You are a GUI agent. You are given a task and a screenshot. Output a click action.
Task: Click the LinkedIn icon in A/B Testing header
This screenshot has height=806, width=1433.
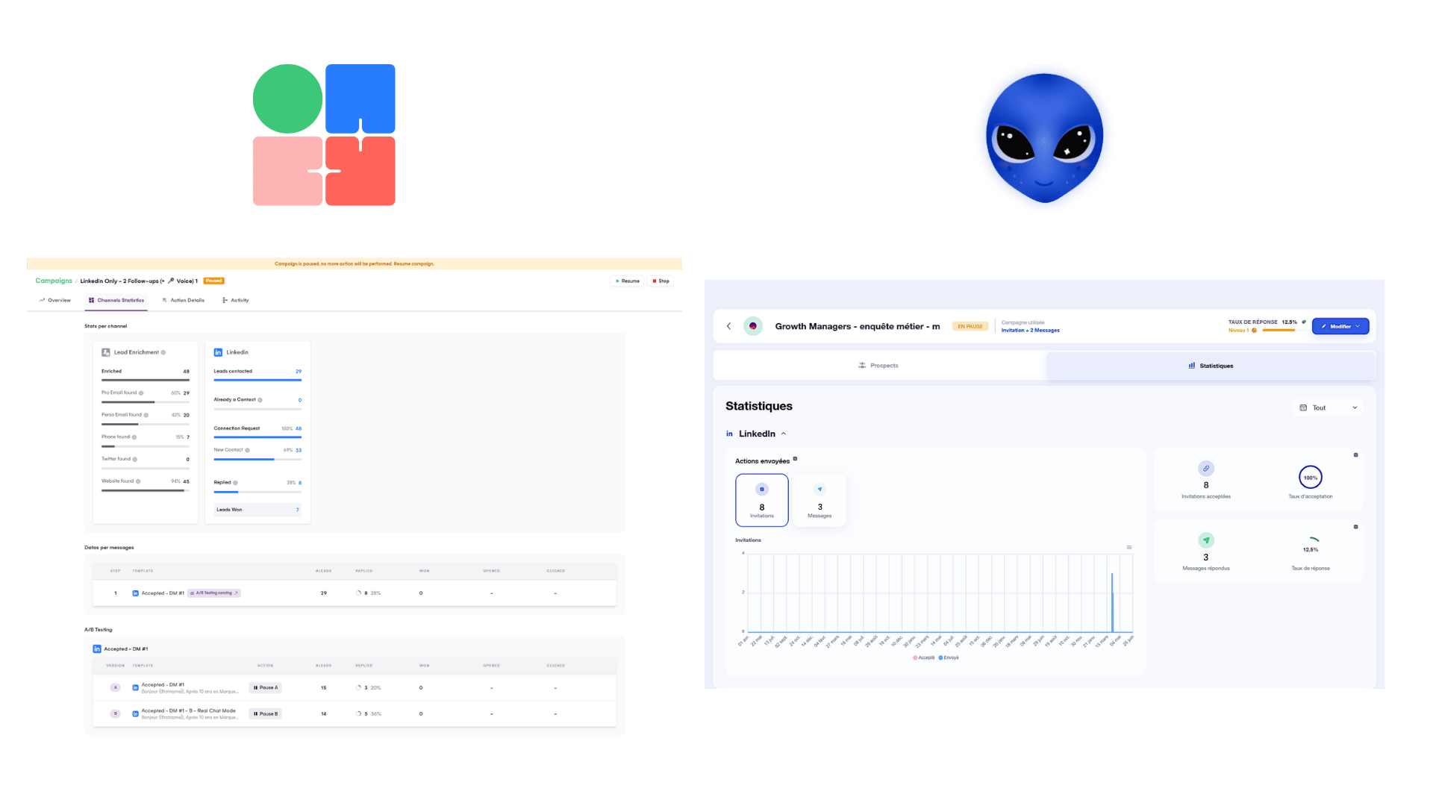[97, 649]
